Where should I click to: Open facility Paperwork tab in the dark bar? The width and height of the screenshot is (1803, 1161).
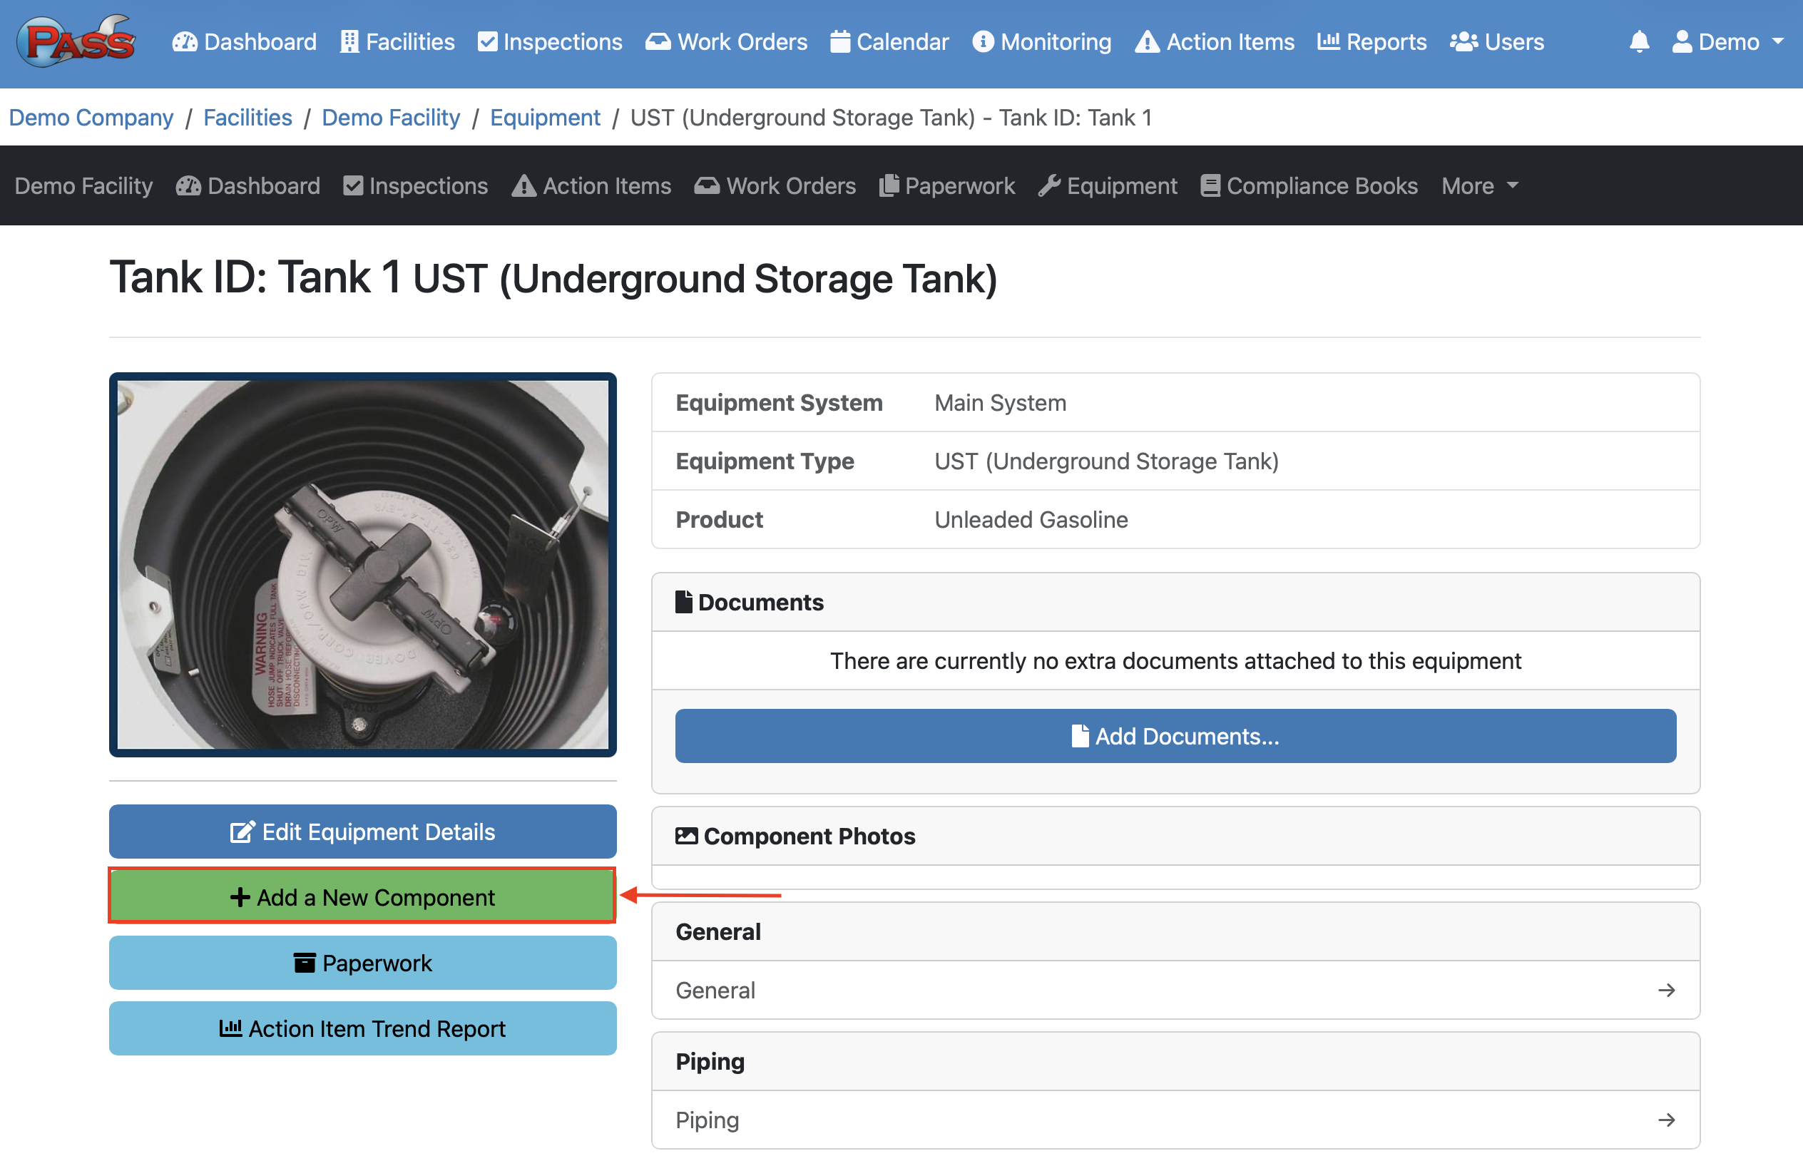pyautogui.click(x=947, y=185)
